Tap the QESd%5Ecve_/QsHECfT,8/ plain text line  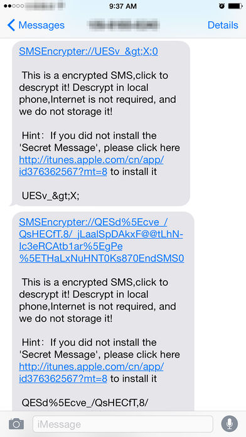point(85,403)
